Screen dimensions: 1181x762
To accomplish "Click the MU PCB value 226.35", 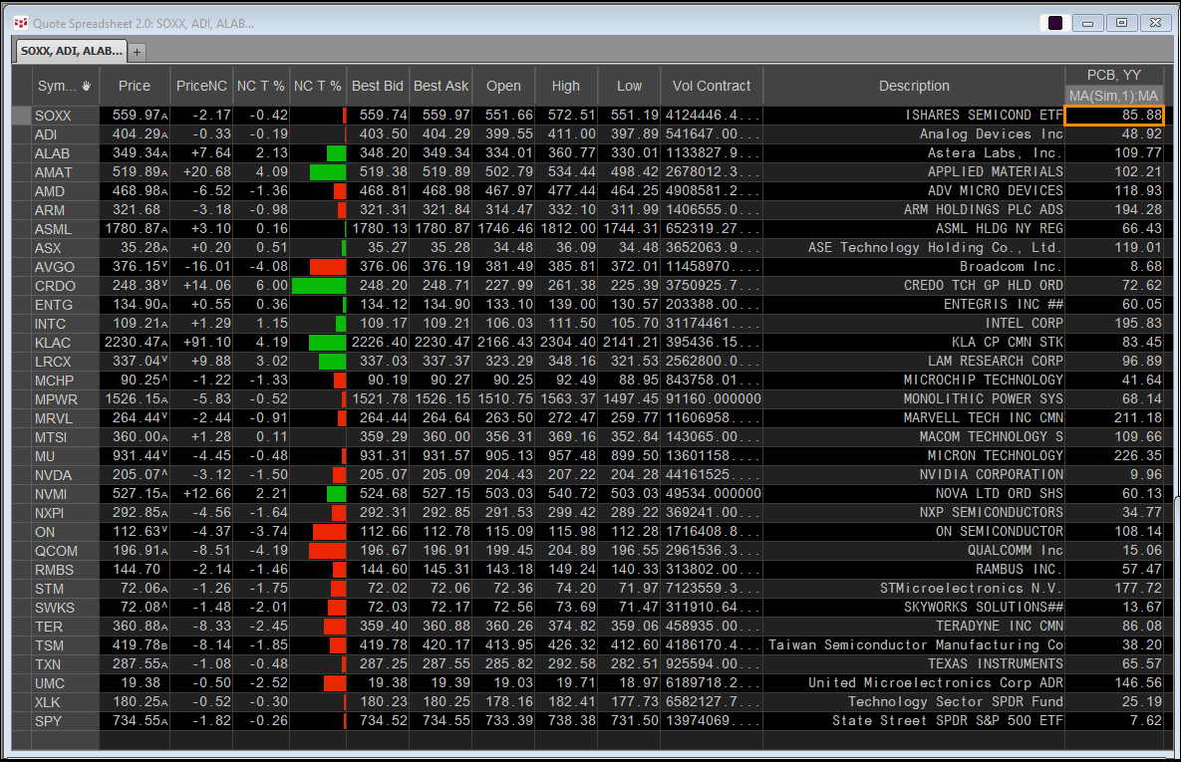I will 1114,456.
